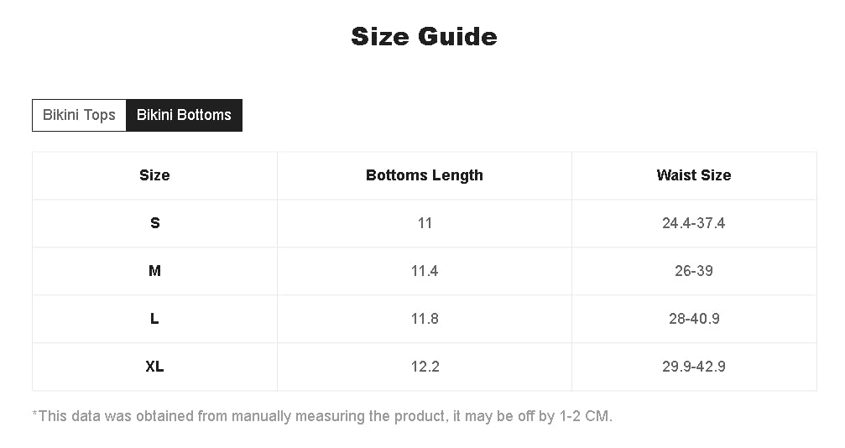This screenshot has height=448, width=845.
Task: Click the bottoms length value 12.2
Action: point(425,367)
